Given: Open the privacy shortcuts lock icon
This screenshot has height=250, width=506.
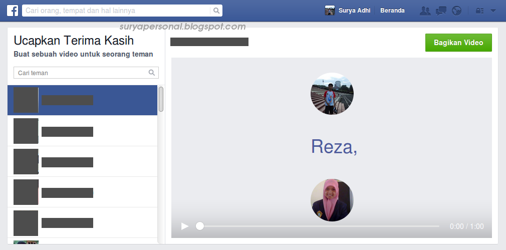Looking at the screenshot, I should [479, 11].
